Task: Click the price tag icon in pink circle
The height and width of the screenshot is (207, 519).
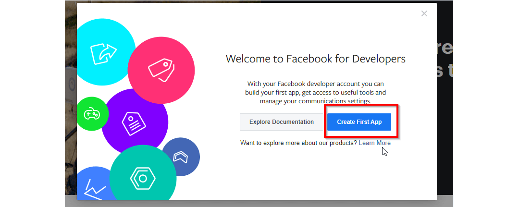Action: pyautogui.click(x=161, y=71)
